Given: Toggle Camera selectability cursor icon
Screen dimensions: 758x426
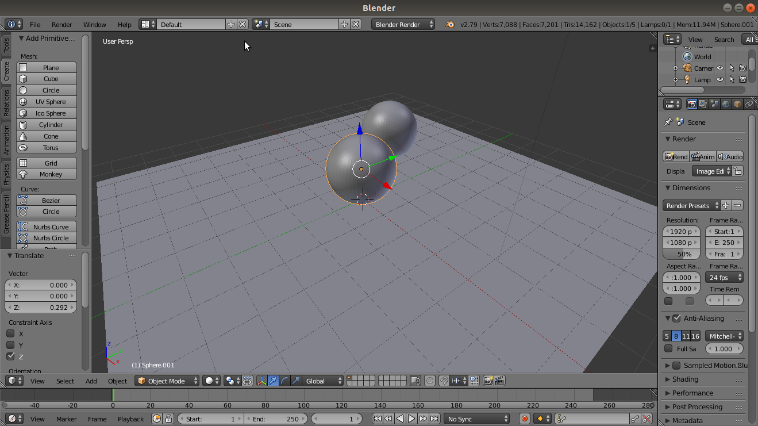Looking at the screenshot, I should 732,68.
